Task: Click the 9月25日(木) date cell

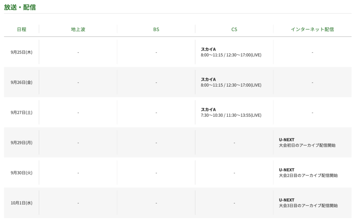Action: pos(22,52)
